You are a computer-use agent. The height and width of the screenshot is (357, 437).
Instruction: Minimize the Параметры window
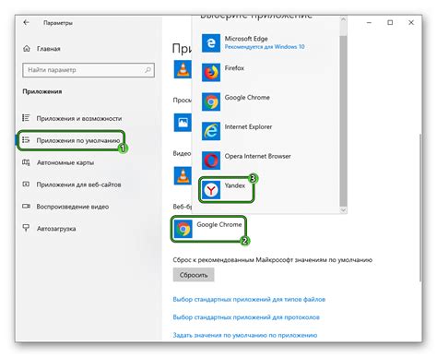369,22
